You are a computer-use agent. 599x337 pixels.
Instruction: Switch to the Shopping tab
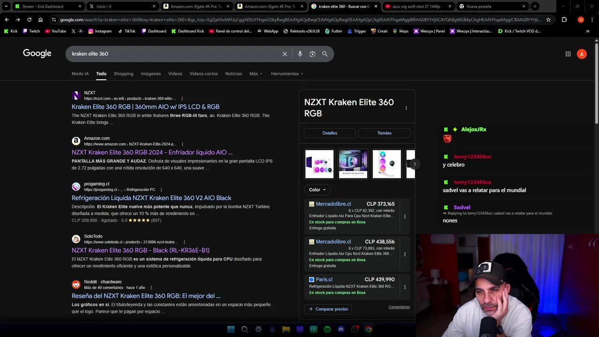point(124,73)
